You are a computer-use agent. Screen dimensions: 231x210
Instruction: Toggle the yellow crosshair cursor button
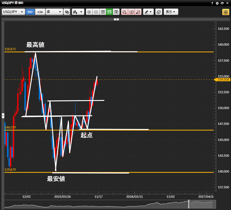tap(226, 12)
